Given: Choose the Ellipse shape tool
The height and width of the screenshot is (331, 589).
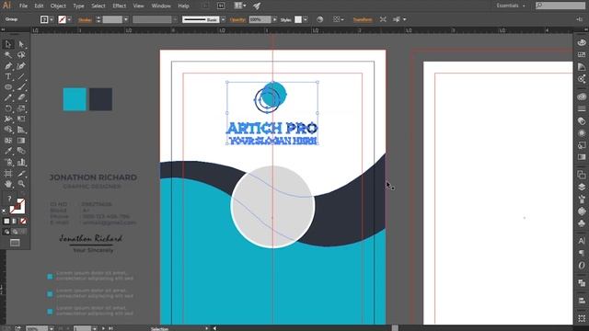Looking at the screenshot, I should coord(8,87).
